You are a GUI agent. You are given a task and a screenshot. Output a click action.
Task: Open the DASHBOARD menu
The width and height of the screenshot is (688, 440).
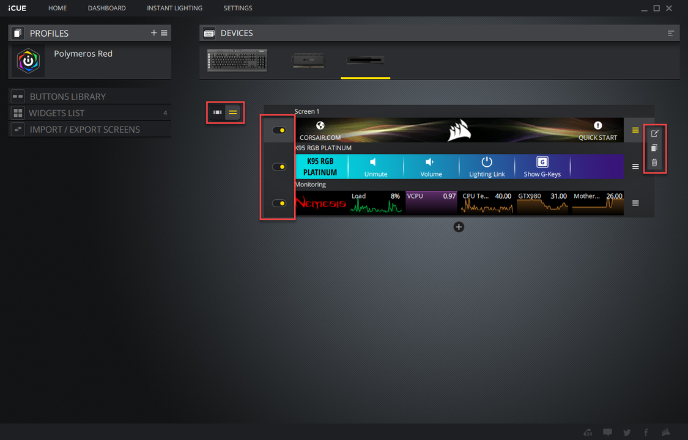click(106, 8)
